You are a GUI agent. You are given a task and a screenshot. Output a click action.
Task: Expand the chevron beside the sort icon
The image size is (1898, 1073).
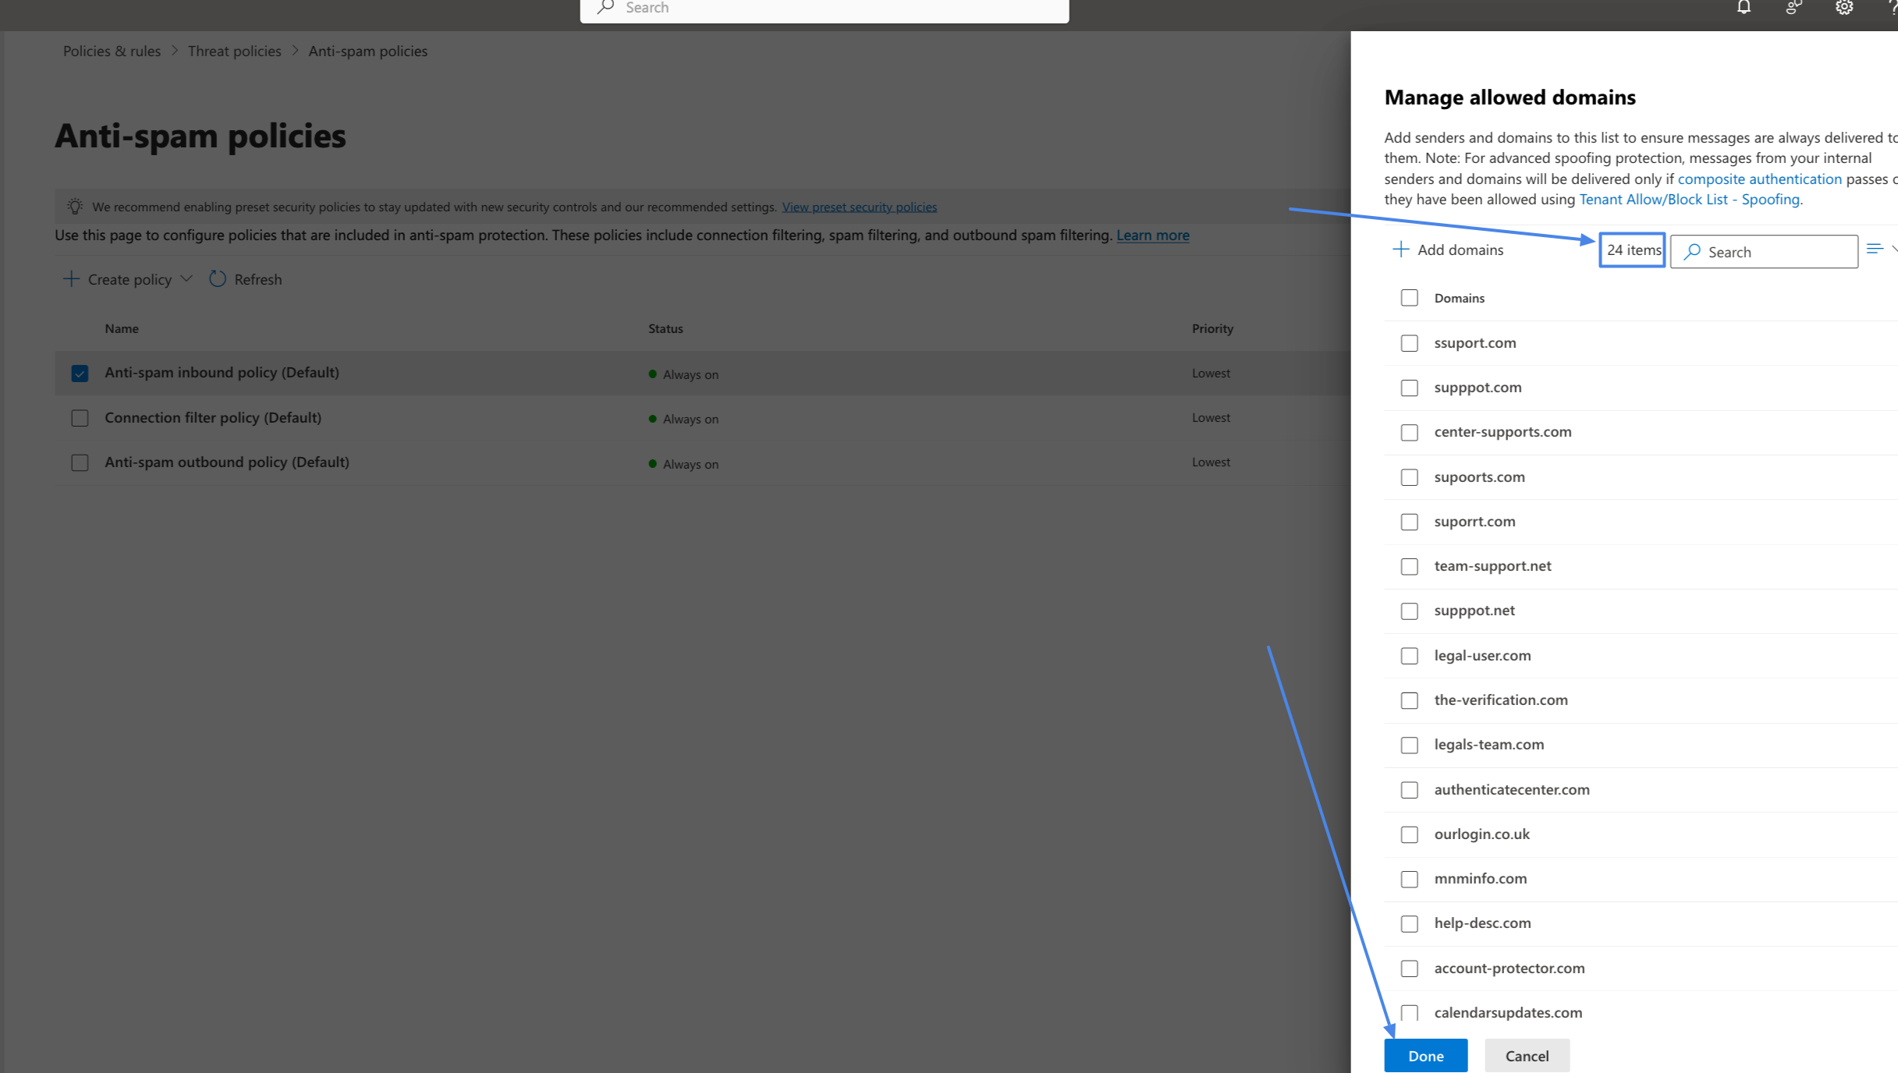[x=1894, y=248]
